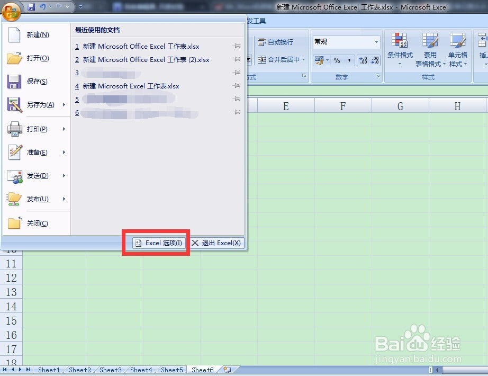
Task: Open the Customize Quick Access Toolbar dropdown
Action: point(80,6)
